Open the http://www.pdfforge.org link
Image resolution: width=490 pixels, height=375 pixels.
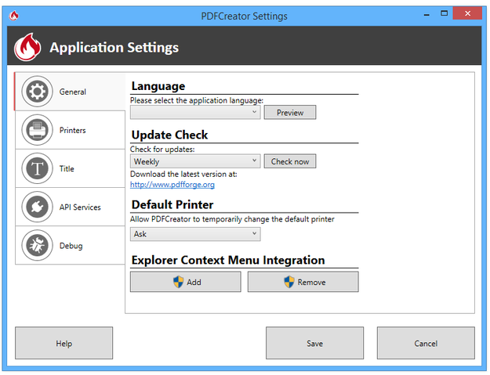point(172,185)
